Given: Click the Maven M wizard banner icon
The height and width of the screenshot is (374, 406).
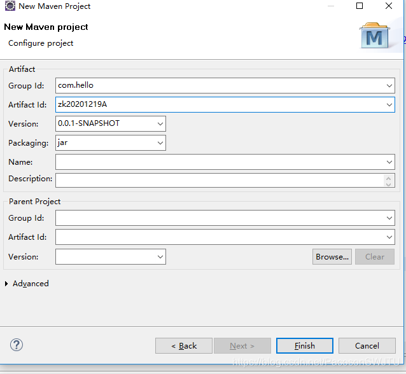Looking at the screenshot, I should [375, 36].
